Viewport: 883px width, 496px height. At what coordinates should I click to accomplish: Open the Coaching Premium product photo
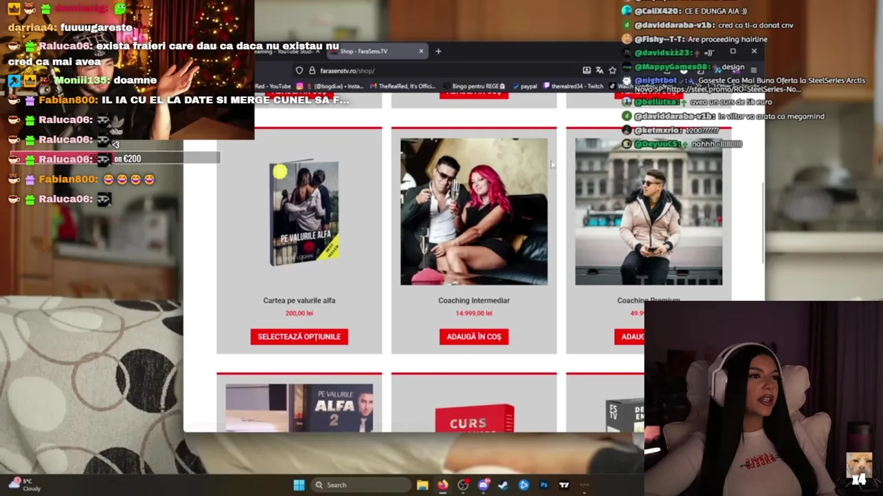click(x=648, y=212)
